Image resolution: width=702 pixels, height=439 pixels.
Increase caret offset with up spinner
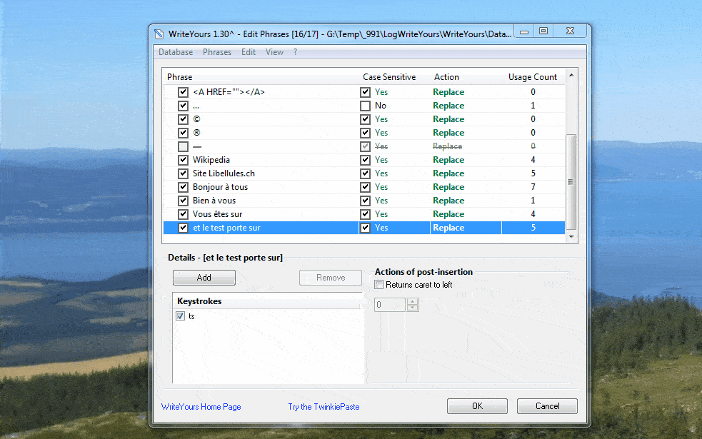coord(412,302)
